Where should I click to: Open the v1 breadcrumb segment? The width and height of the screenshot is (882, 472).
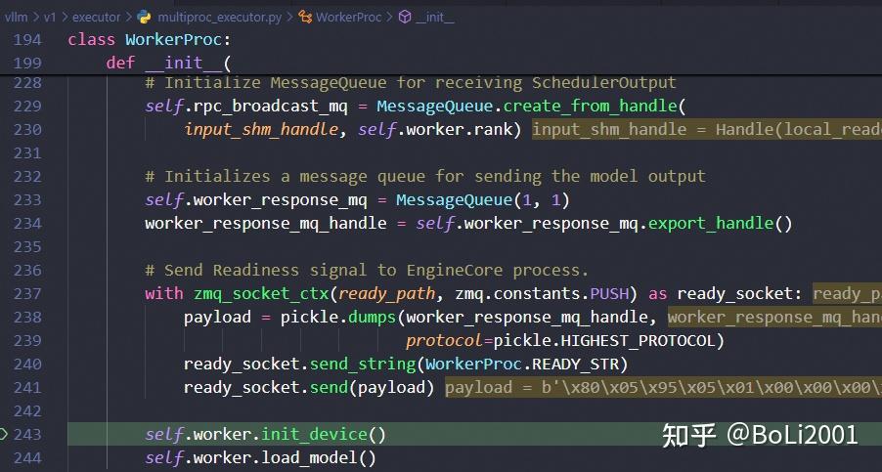pyautogui.click(x=50, y=18)
